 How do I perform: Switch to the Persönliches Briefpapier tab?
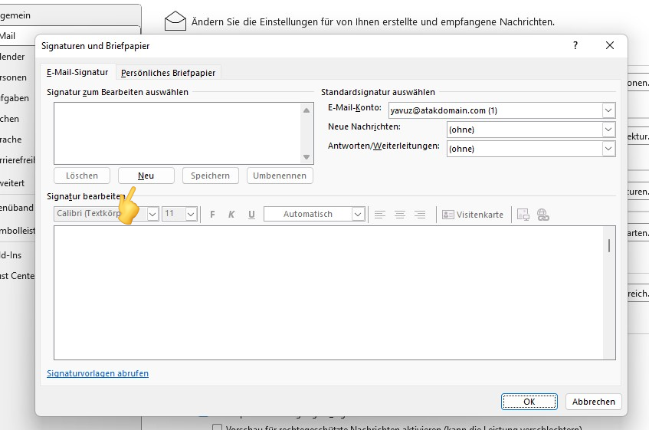point(168,73)
